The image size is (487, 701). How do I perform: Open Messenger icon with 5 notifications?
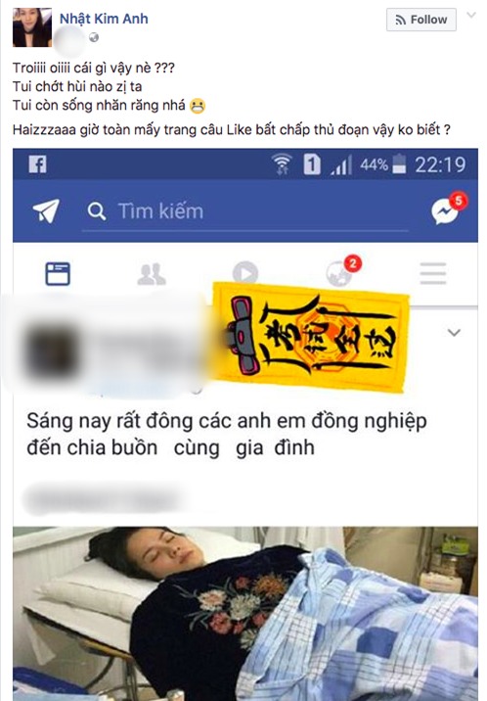tap(448, 209)
